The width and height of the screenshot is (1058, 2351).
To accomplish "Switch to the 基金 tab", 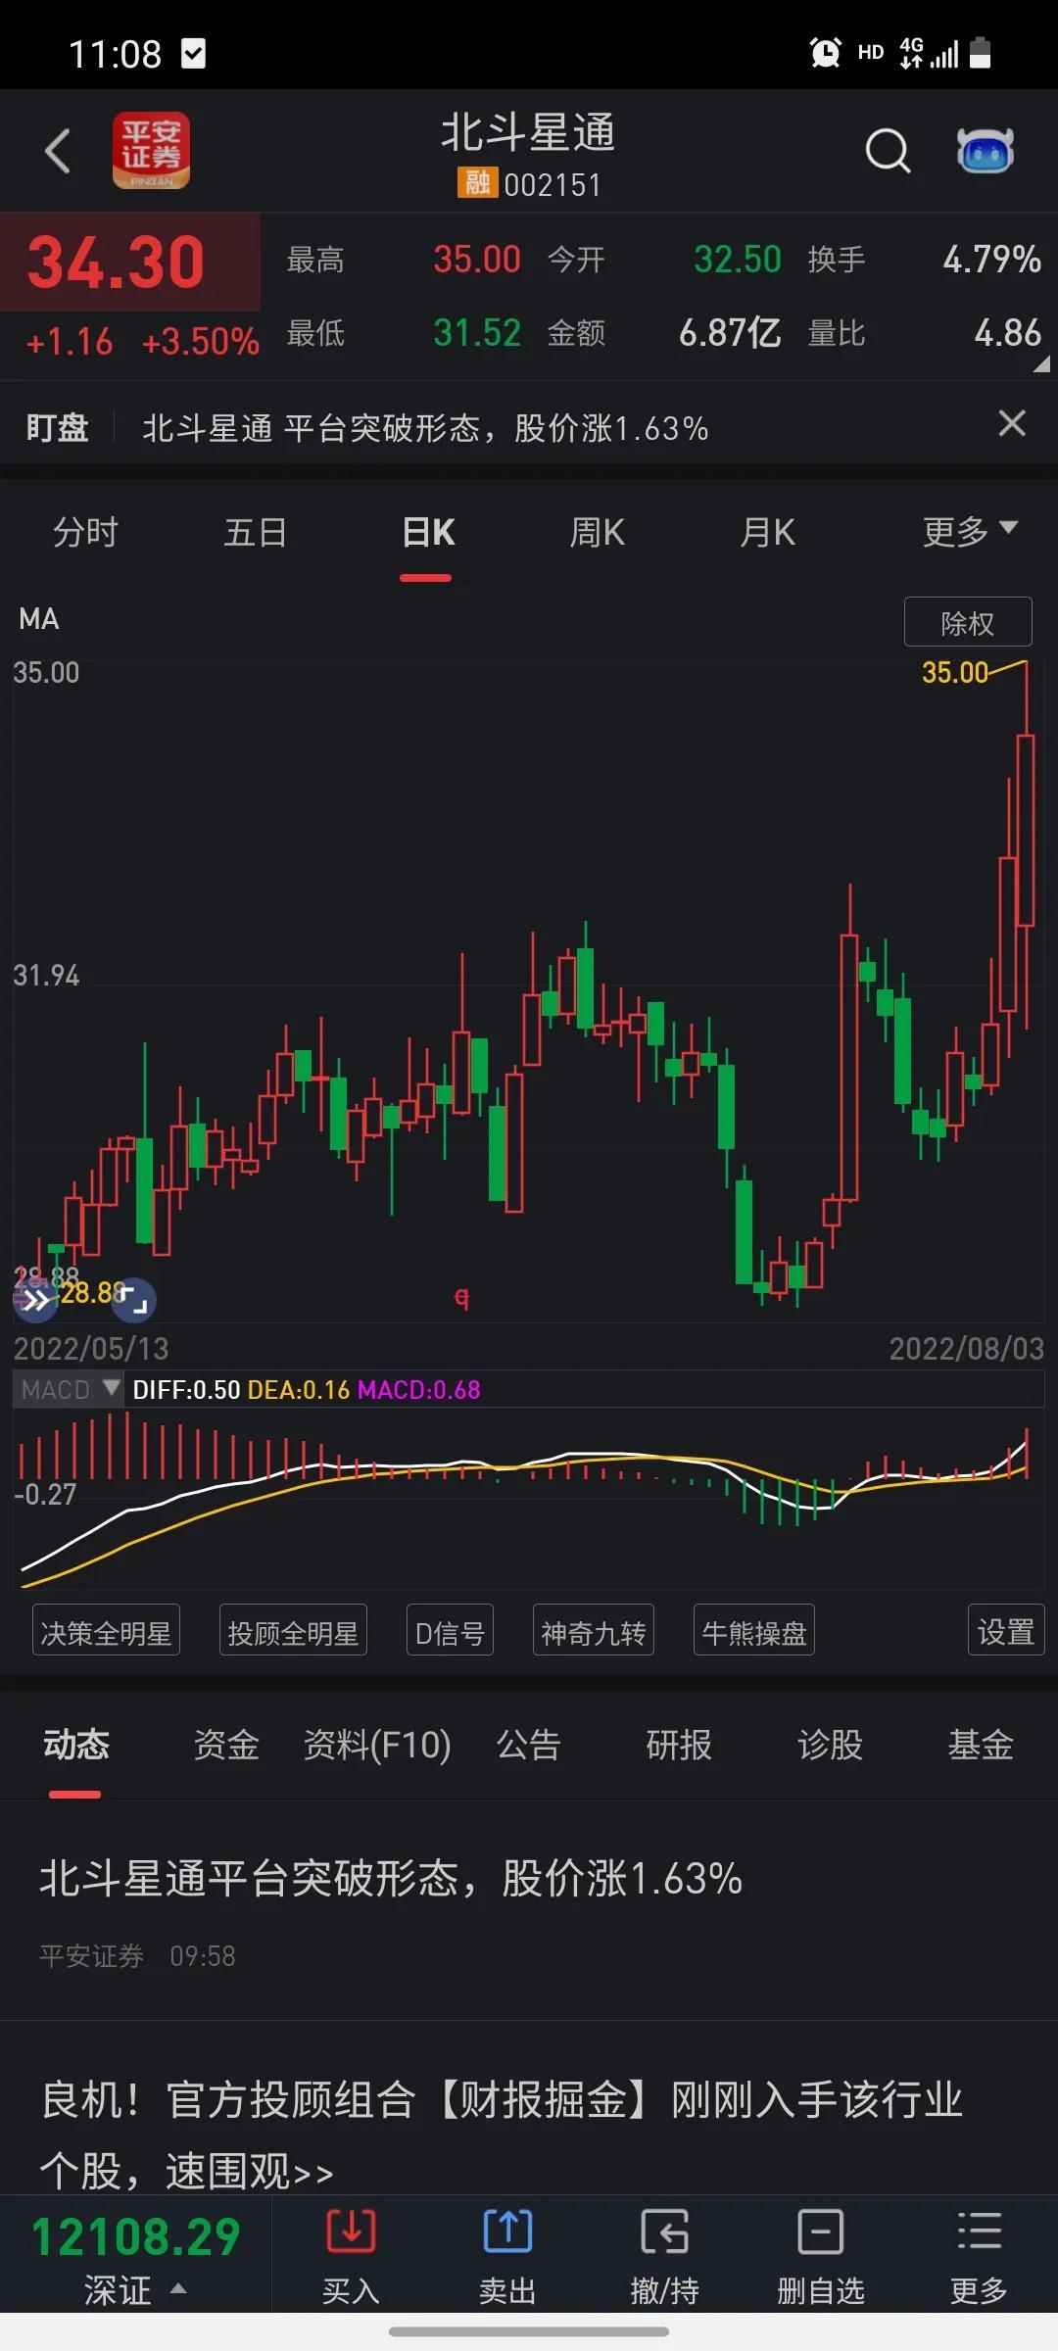I will click(981, 1745).
